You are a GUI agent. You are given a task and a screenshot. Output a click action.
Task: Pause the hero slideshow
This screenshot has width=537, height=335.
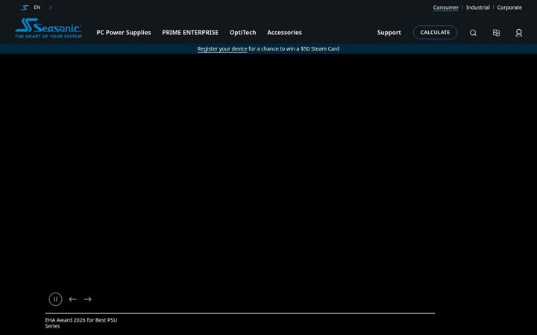[55, 299]
